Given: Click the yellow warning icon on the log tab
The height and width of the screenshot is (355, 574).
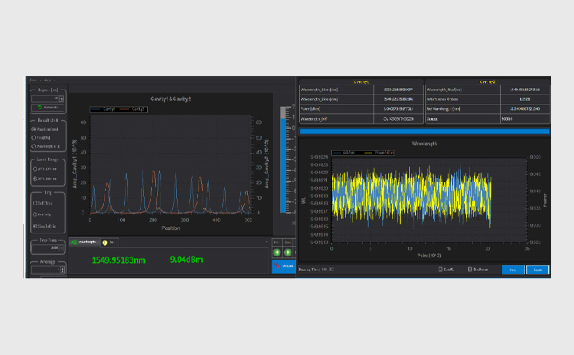Looking at the screenshot, I should click(105, 242).
